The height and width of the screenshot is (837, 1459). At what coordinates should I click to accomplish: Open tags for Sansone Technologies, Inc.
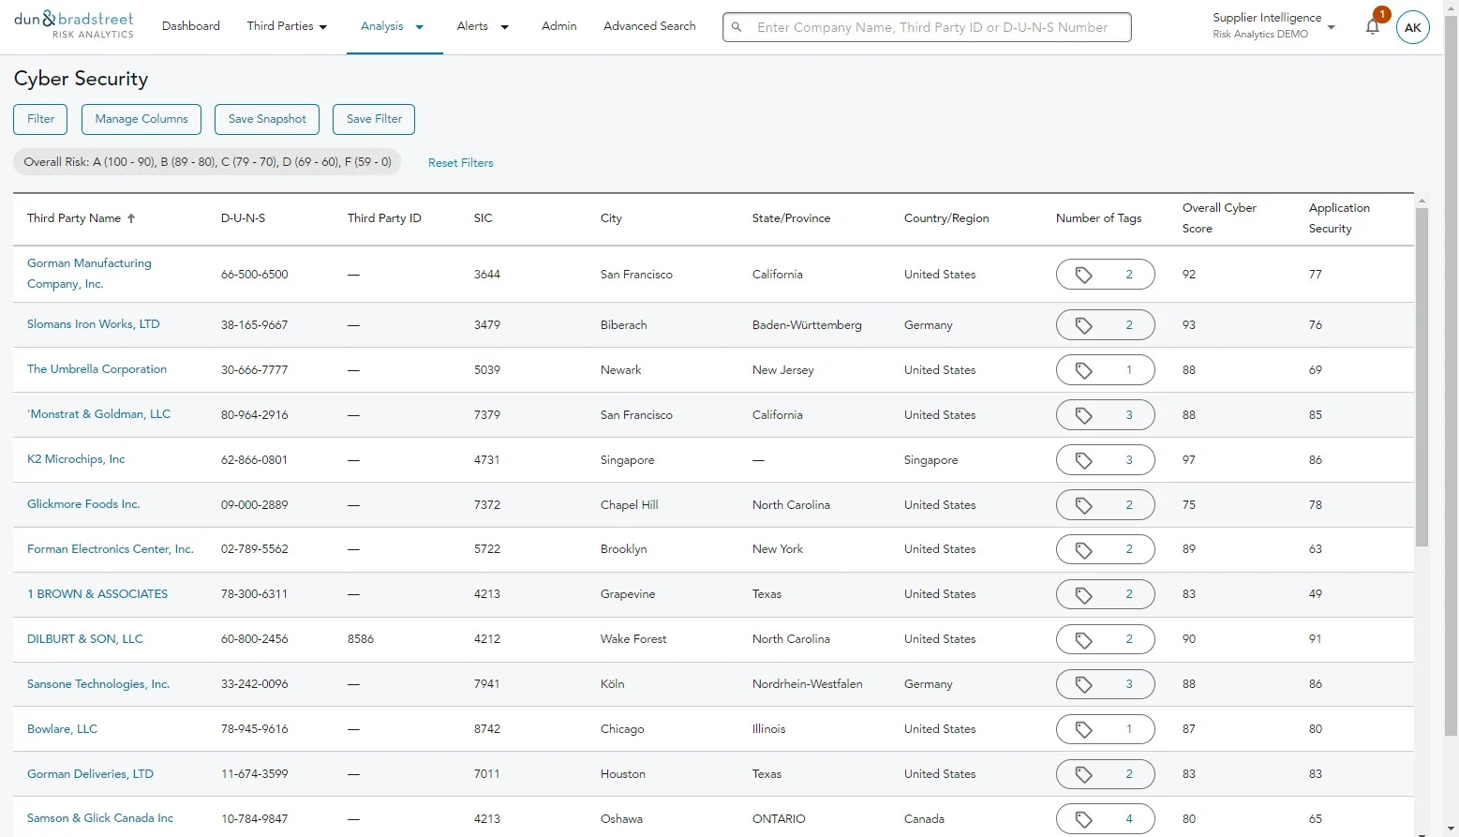[x=1105, y=684]
